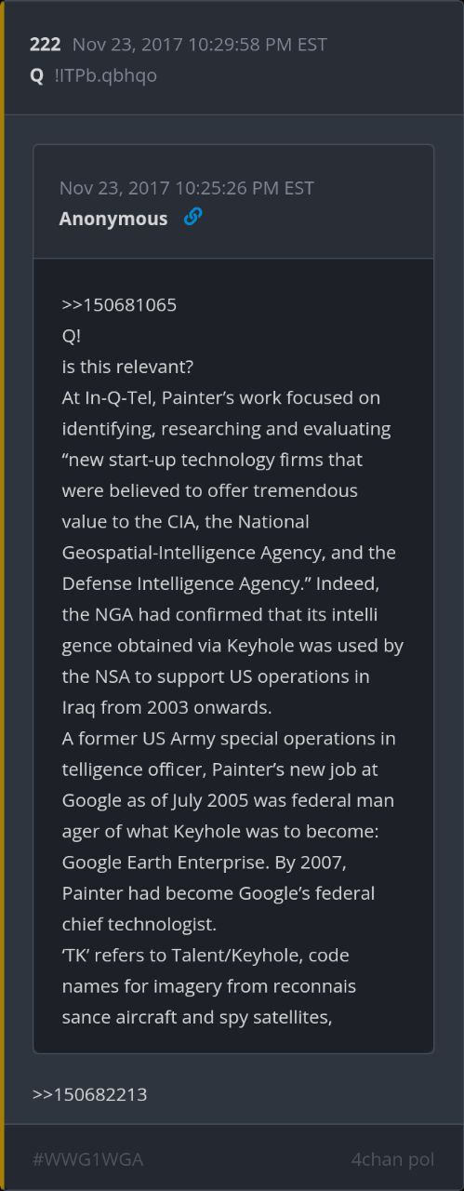Click the line 'A former US Army special operations'
This screenshot has width=464, height=1191.
[x=229, y=738]
